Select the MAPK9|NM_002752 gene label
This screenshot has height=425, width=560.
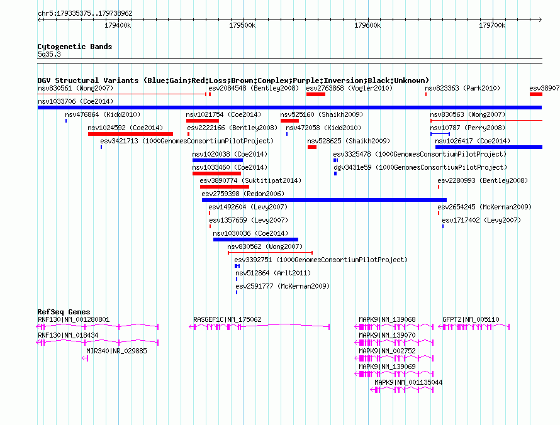(387, 351)
